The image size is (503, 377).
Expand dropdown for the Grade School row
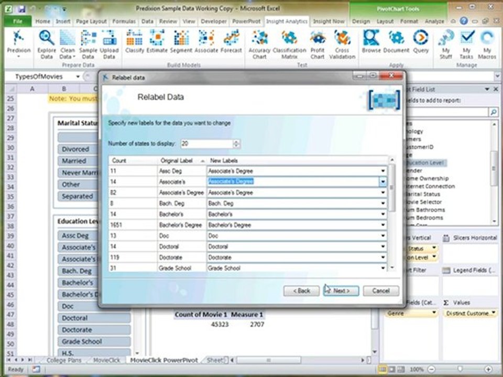click(x=382, y=268)
